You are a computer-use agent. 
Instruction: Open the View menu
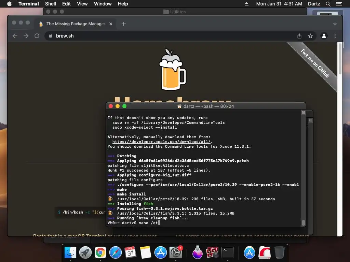(x=82, y=4)
